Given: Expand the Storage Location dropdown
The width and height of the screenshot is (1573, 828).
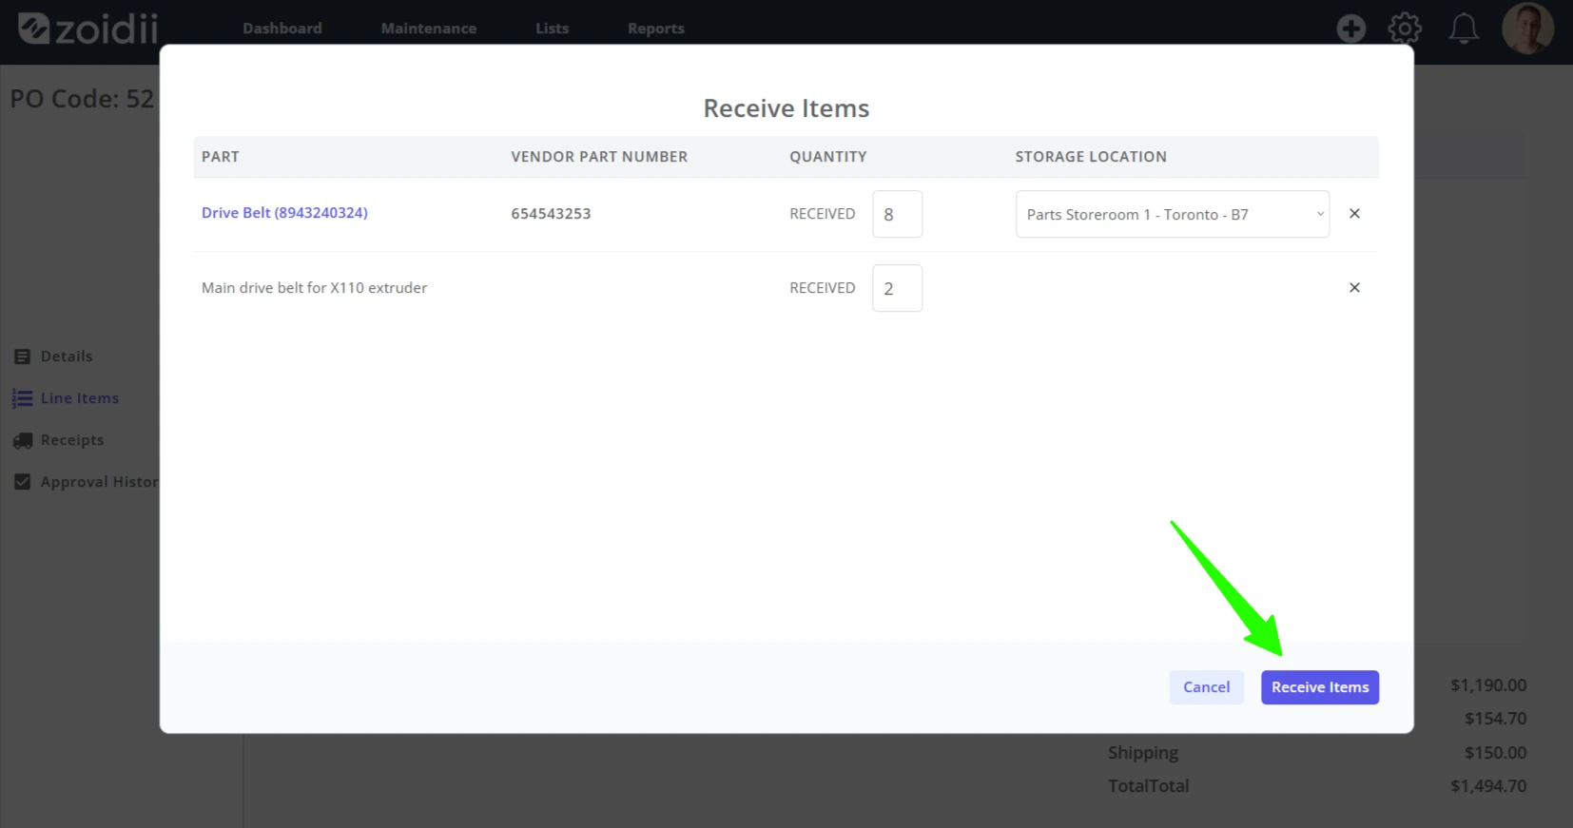Looking at the screenshot, I should [1173, 214].
